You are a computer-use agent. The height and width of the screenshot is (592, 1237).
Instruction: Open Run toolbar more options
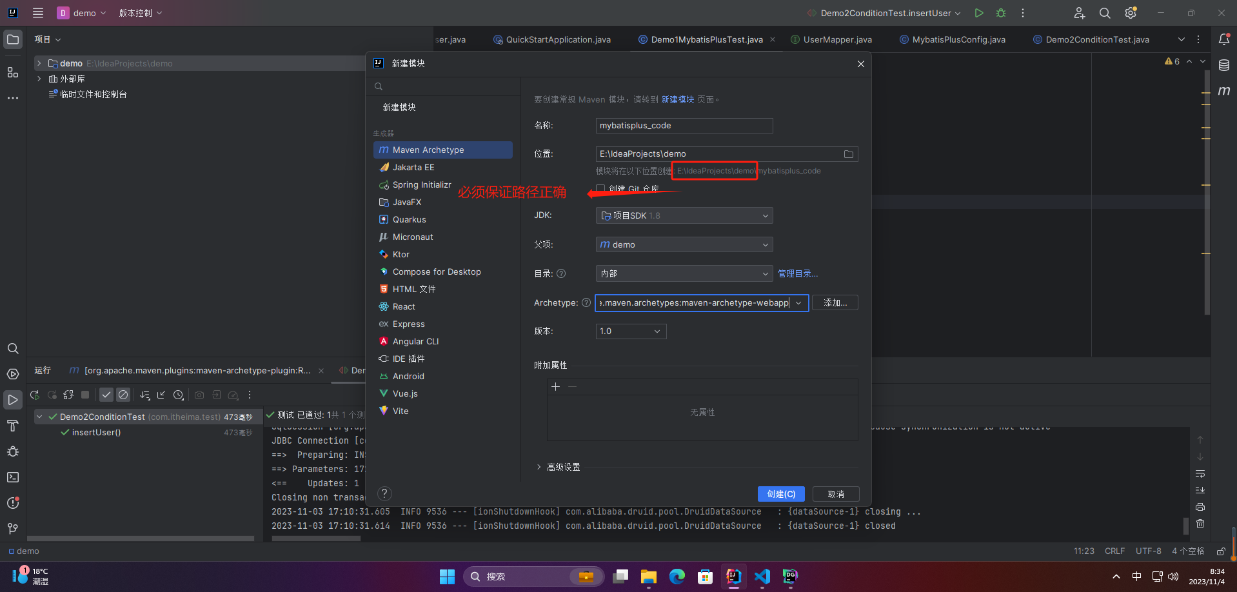point(250,395)
